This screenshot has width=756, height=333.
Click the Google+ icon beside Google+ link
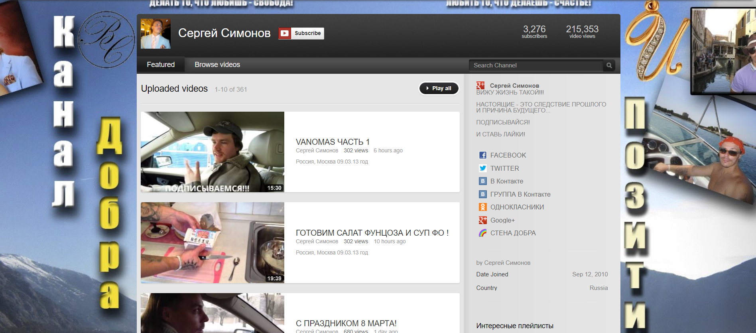(x=482, y=220)
